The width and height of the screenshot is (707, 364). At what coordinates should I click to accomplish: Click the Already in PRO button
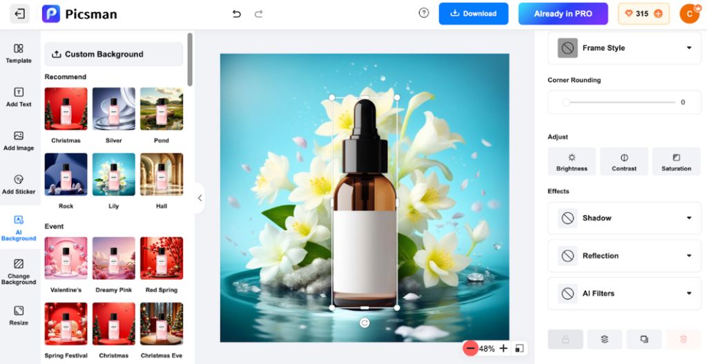[x=563, y=14]
